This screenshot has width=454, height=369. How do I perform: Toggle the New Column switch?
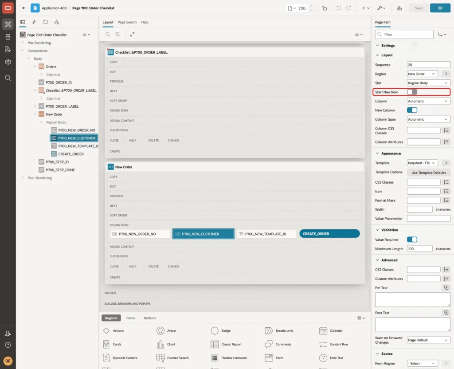pyautogui.click(x=412, y=110)
